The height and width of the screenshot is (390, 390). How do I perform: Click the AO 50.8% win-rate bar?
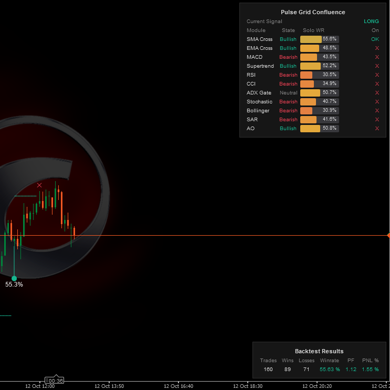[x=319, y=129]
